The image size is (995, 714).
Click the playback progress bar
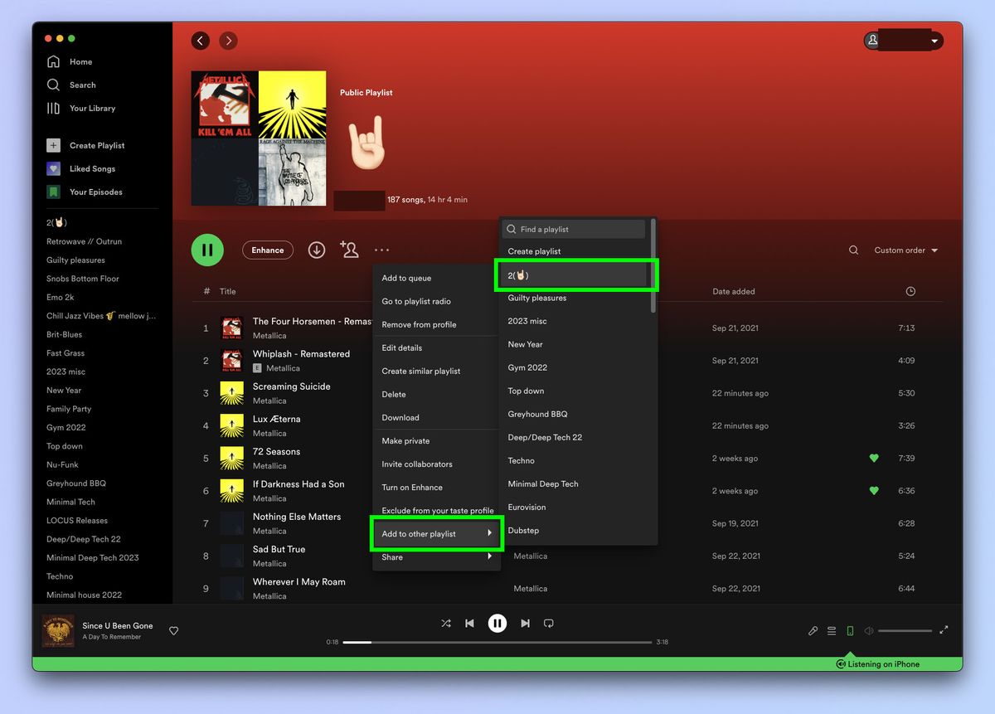coord(497,642)
